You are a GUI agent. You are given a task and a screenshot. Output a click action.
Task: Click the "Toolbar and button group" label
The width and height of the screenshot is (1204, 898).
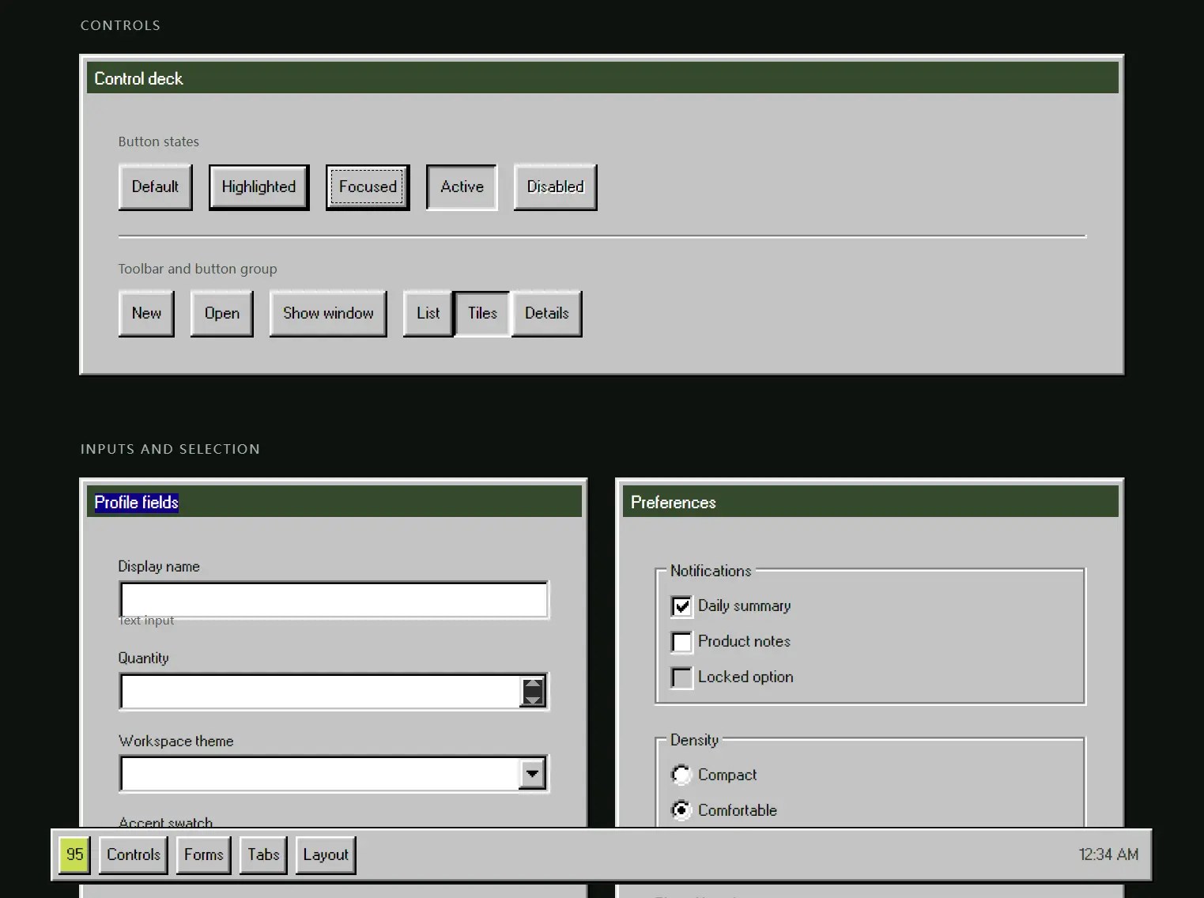pyautogui.click(x=198, y=269)
